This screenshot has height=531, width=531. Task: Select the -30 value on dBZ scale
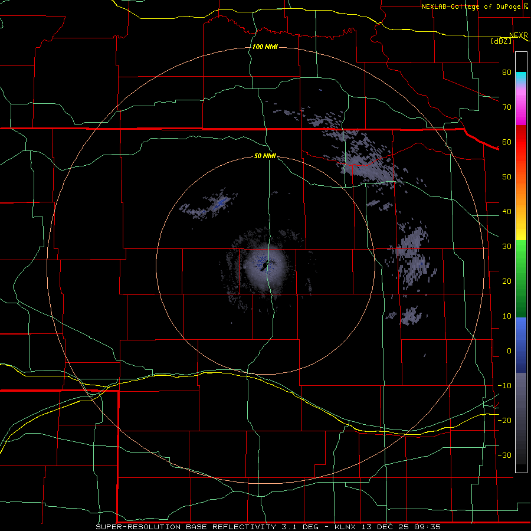coord(504,455)
